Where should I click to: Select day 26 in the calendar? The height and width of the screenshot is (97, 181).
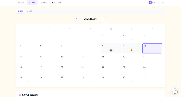(49, 80)
